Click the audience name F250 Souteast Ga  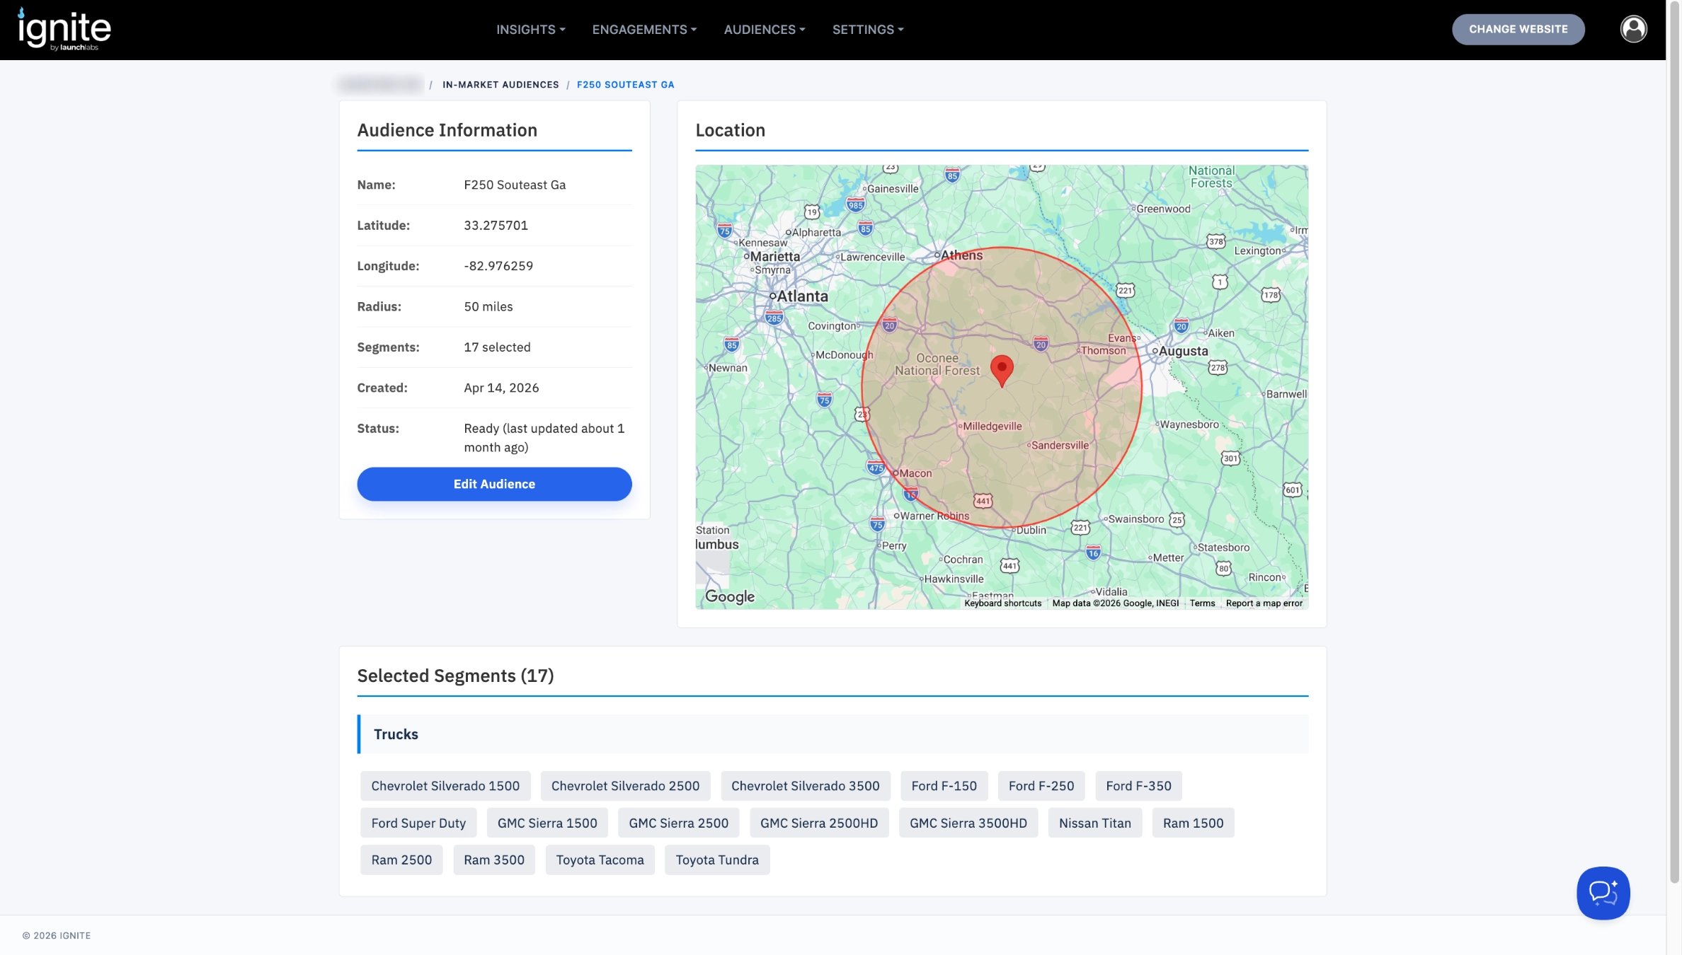pos(515,185)
